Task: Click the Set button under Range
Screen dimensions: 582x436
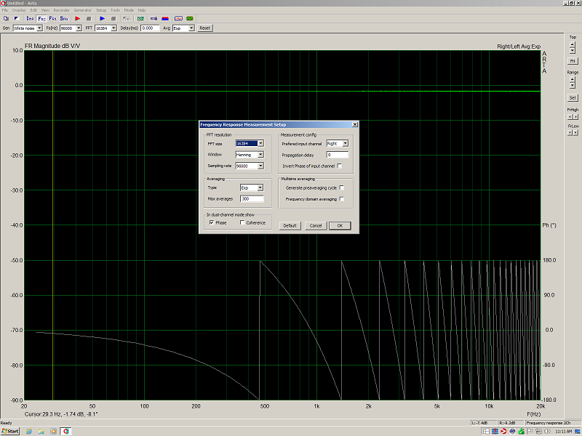Action: 573,98
